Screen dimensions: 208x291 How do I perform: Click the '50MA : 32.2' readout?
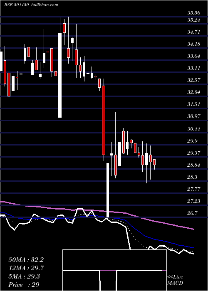point(26,260)
